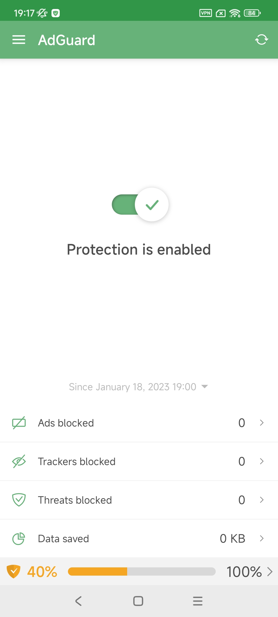Screen dimensions: 278x617
Task: Tap the Trackers blocked crossed-eye icon
Action: [x=19, y=461]
